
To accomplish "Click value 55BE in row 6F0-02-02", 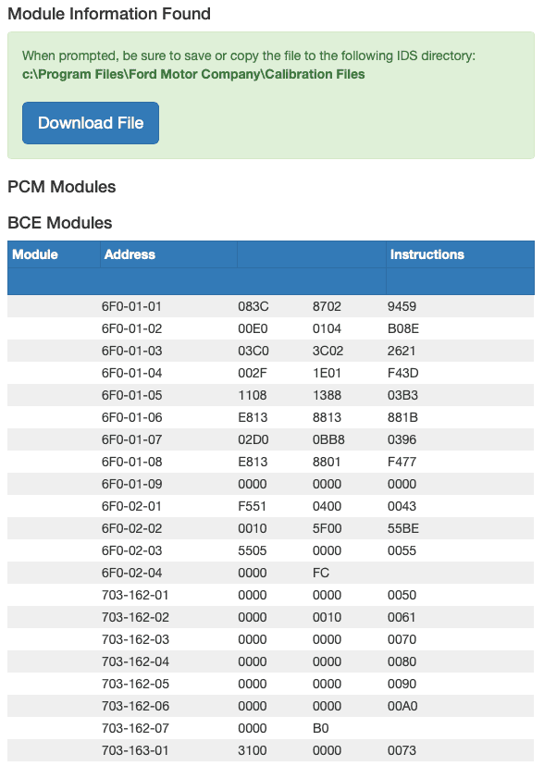I will 402,528.
